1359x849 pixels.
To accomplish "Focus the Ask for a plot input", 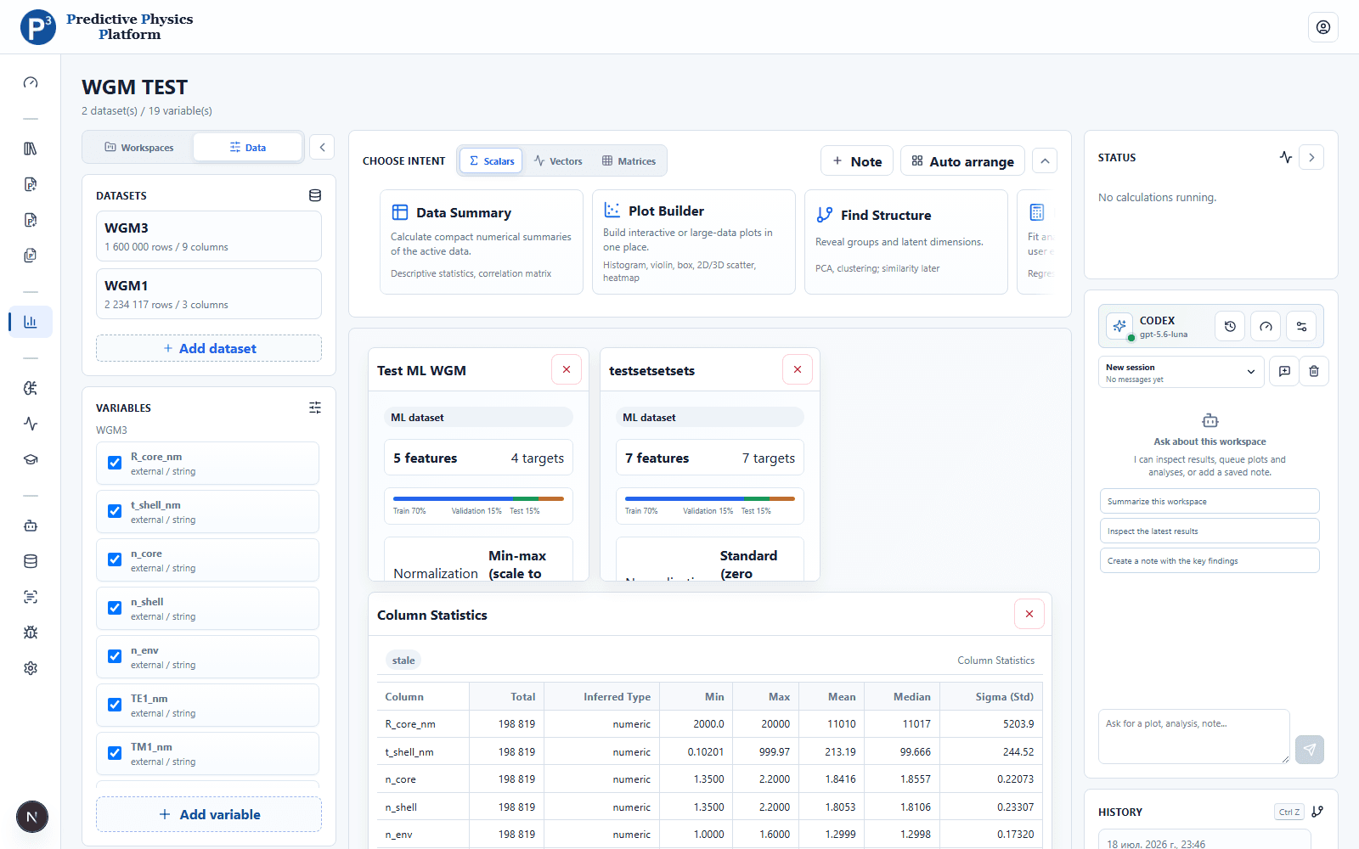I will tap(1194, 736).
